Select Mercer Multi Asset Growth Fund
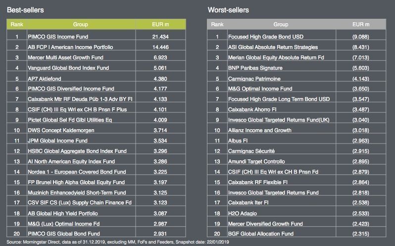This screenshot has height=246, width=395. point(65,57)
